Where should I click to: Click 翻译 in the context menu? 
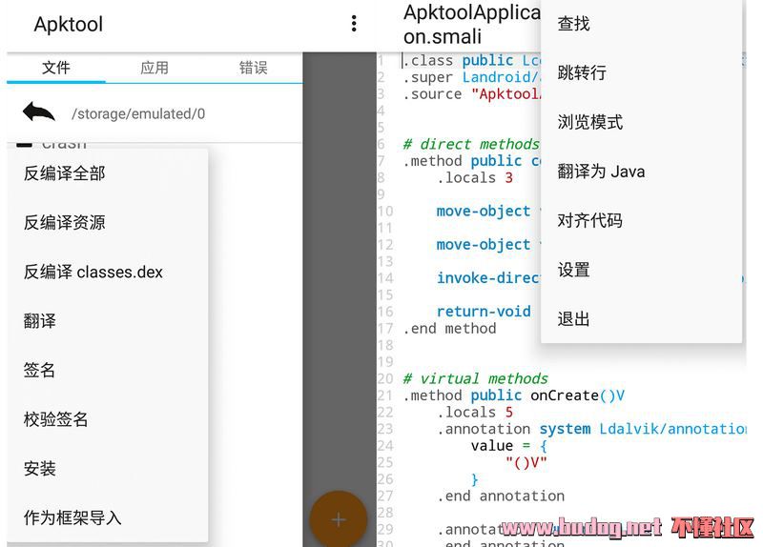click(40, 321)
